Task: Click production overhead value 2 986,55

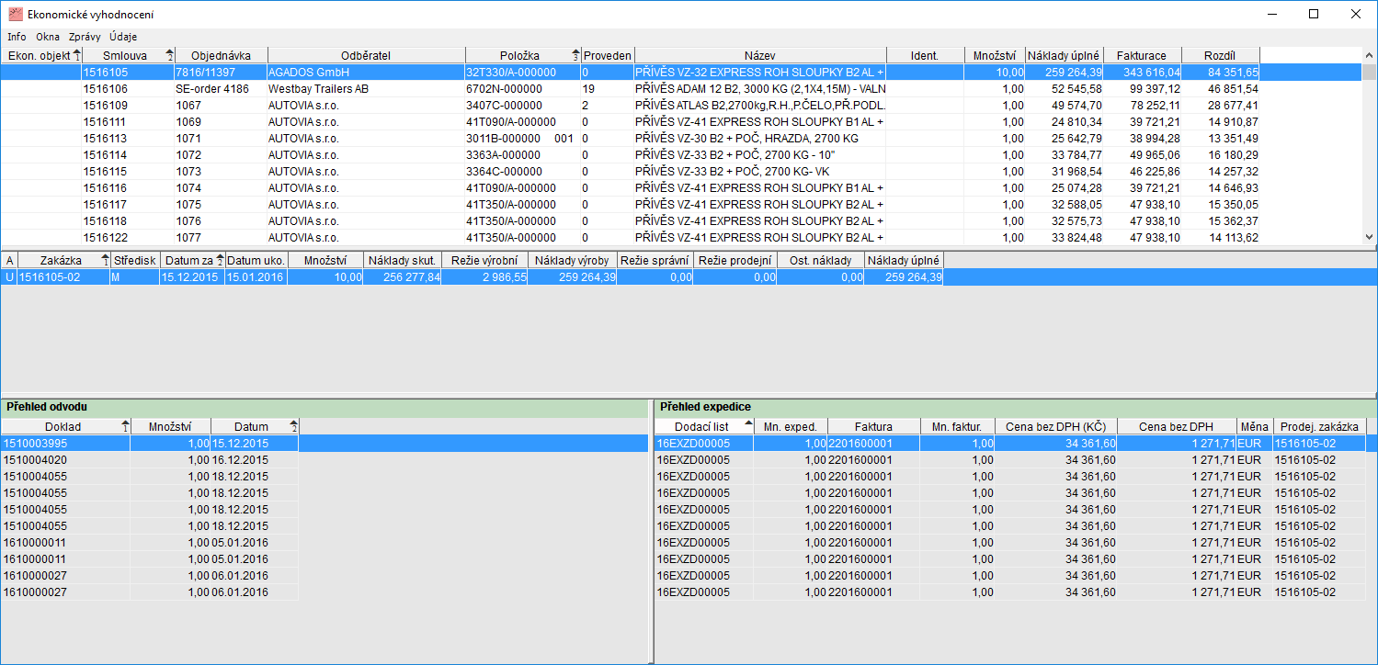Action: [x=484, y=277]
